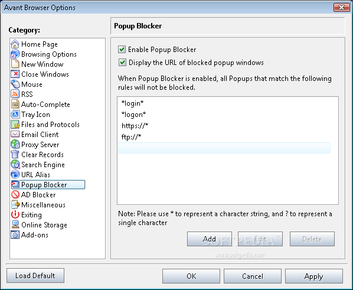Viewport: 353px width, 290px height.
Task: Select Online Storage in the category list
Action: point(44,225)
